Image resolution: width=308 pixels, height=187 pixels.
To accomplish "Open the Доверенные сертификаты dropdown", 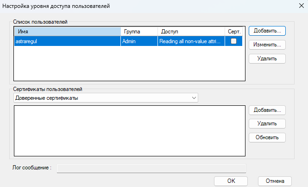I will coord(106,97).
